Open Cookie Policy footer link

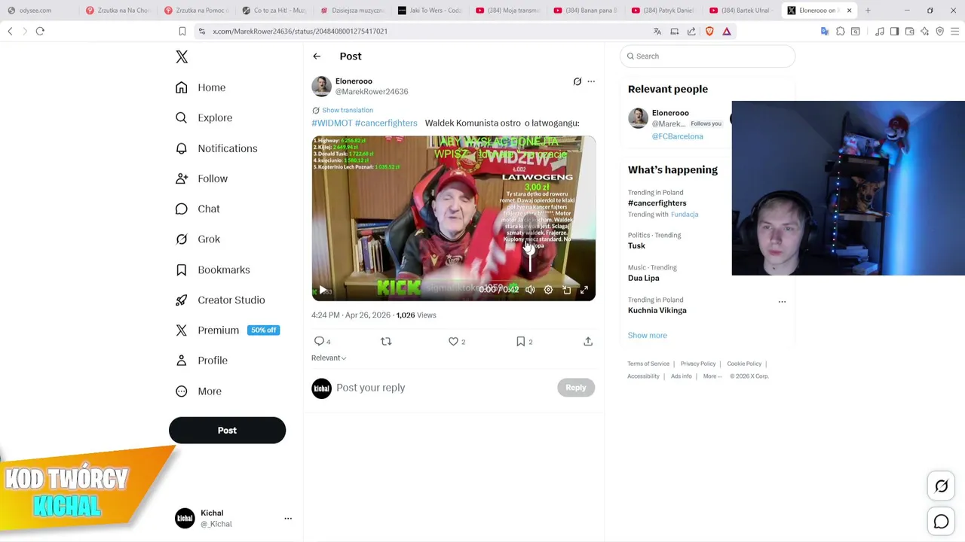(744, 364)
